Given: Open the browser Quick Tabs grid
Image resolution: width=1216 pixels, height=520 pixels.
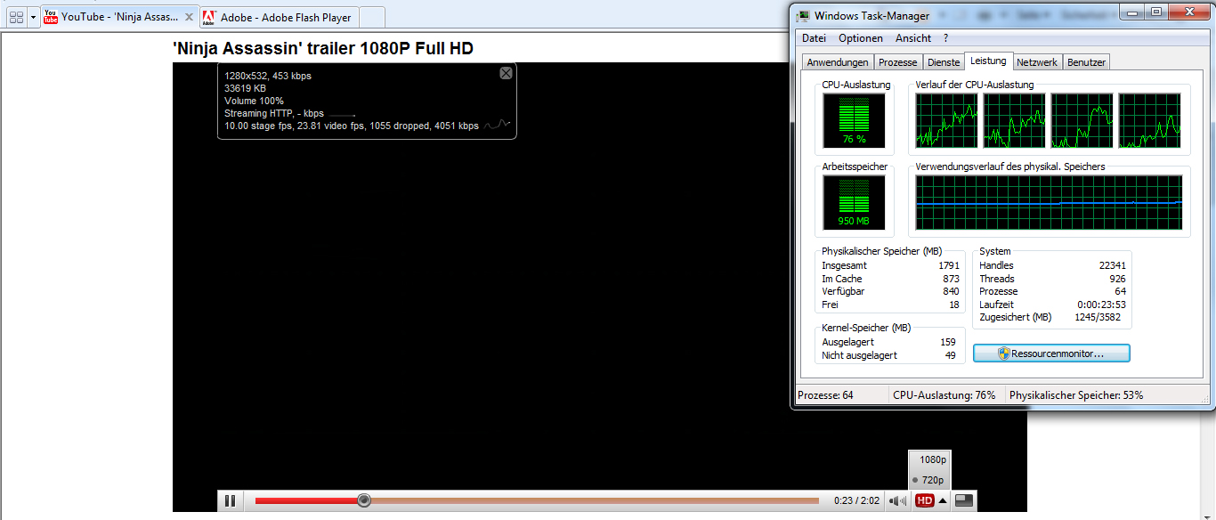Looking at the screenshot, I should pyautogui.click(x=16, y=17).
